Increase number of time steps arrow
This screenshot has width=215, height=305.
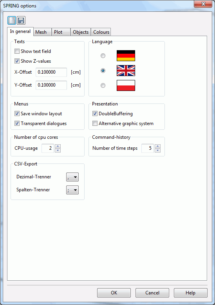point(158,146)
